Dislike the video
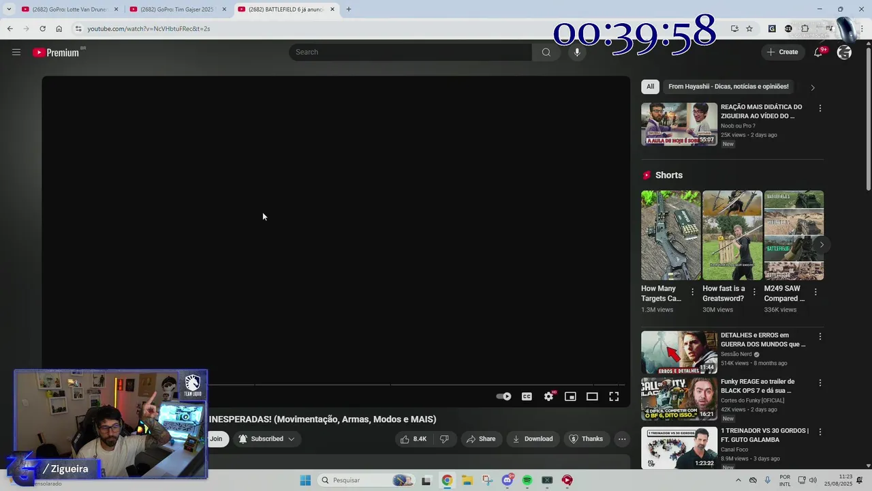This screenshot has height=491, width=872. point(444,438)
